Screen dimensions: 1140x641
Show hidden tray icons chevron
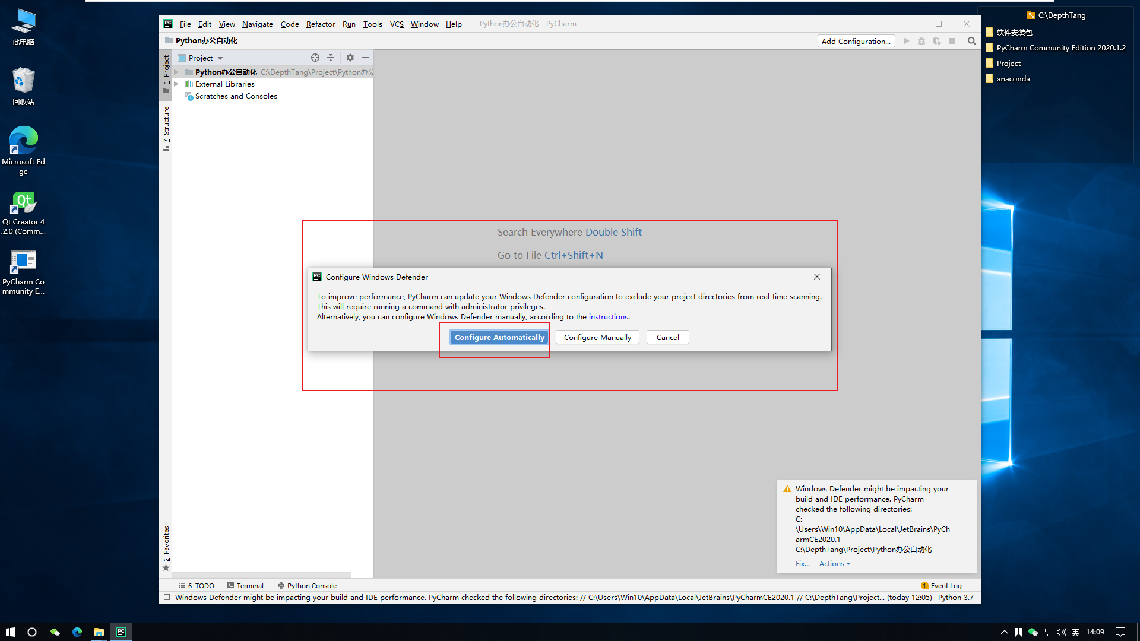[x=1004, y=632]
